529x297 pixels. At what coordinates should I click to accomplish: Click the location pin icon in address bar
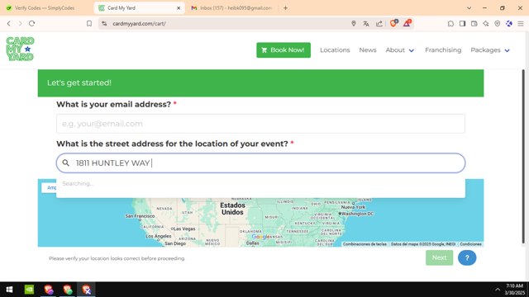point(354,24)
